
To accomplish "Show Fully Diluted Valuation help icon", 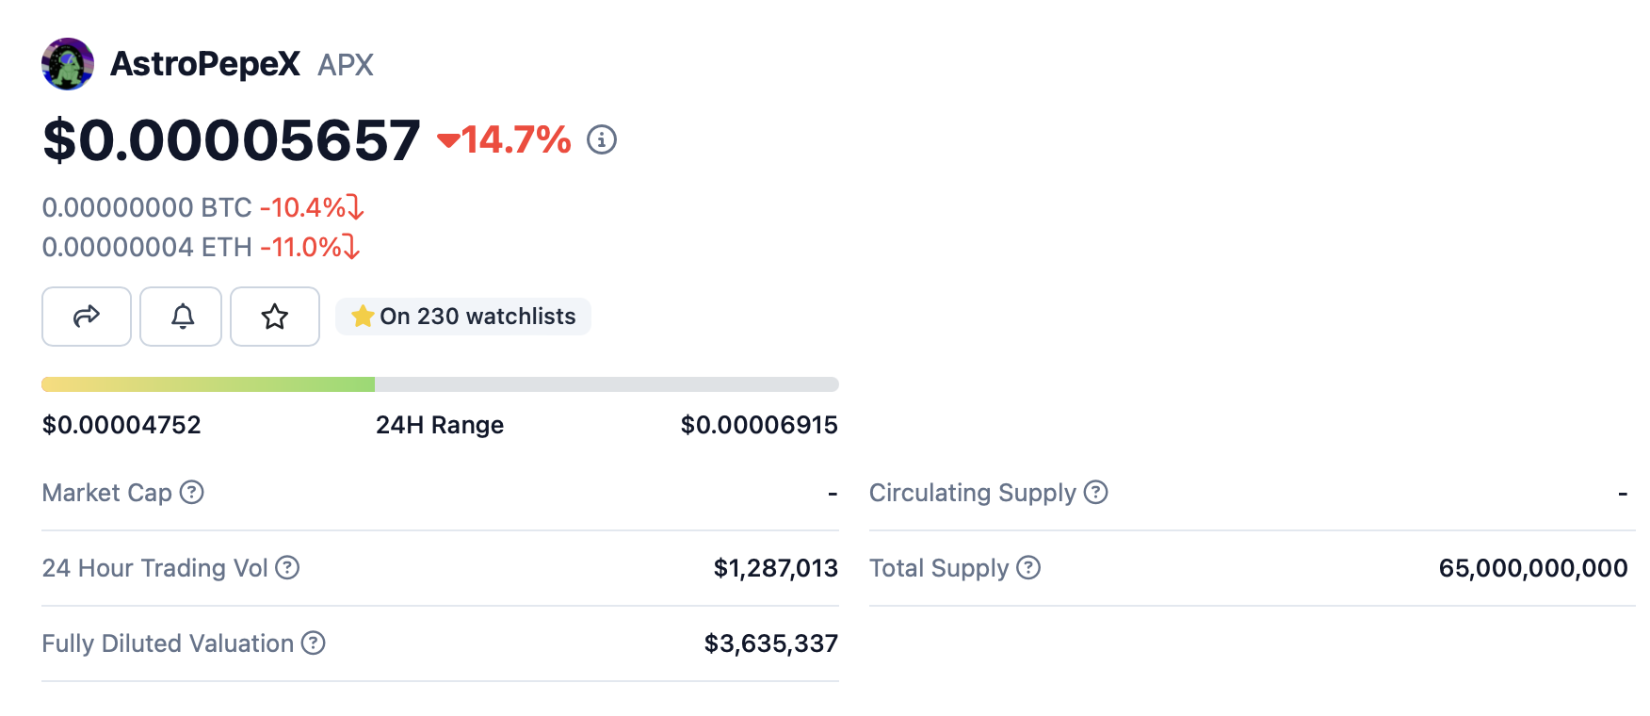I will (x=314, y=643).
